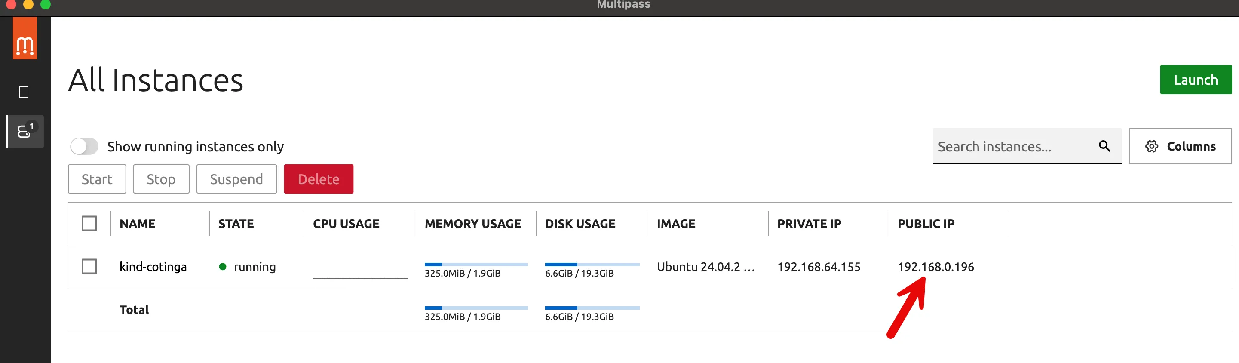The image size is (1239, 363).
Task: Click the kind-cotinga memory usage bar
Action: (x=476, y=265)
